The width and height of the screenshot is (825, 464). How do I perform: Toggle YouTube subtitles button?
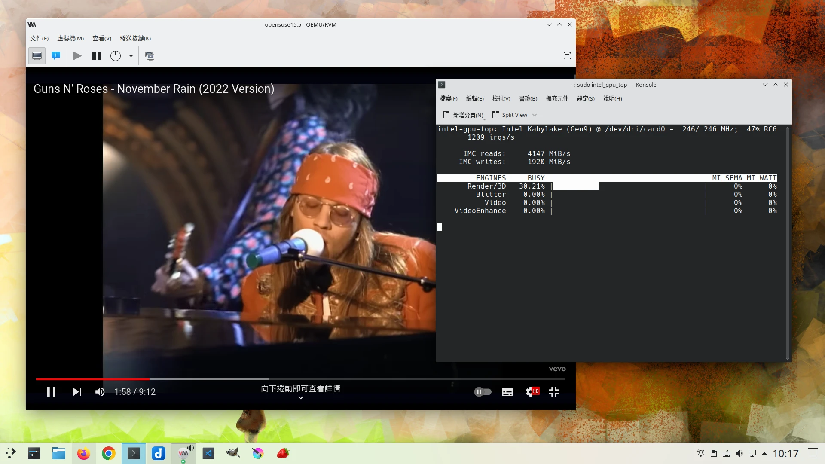(x=507, y=392)
